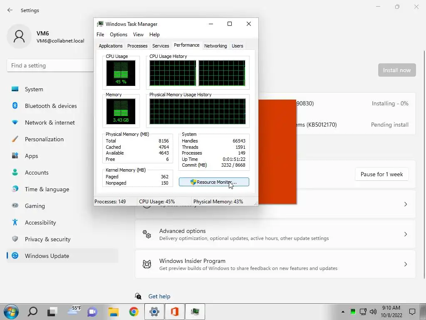426x320 pixels.
Task: Open the Services tab
Action: [161, 46]
